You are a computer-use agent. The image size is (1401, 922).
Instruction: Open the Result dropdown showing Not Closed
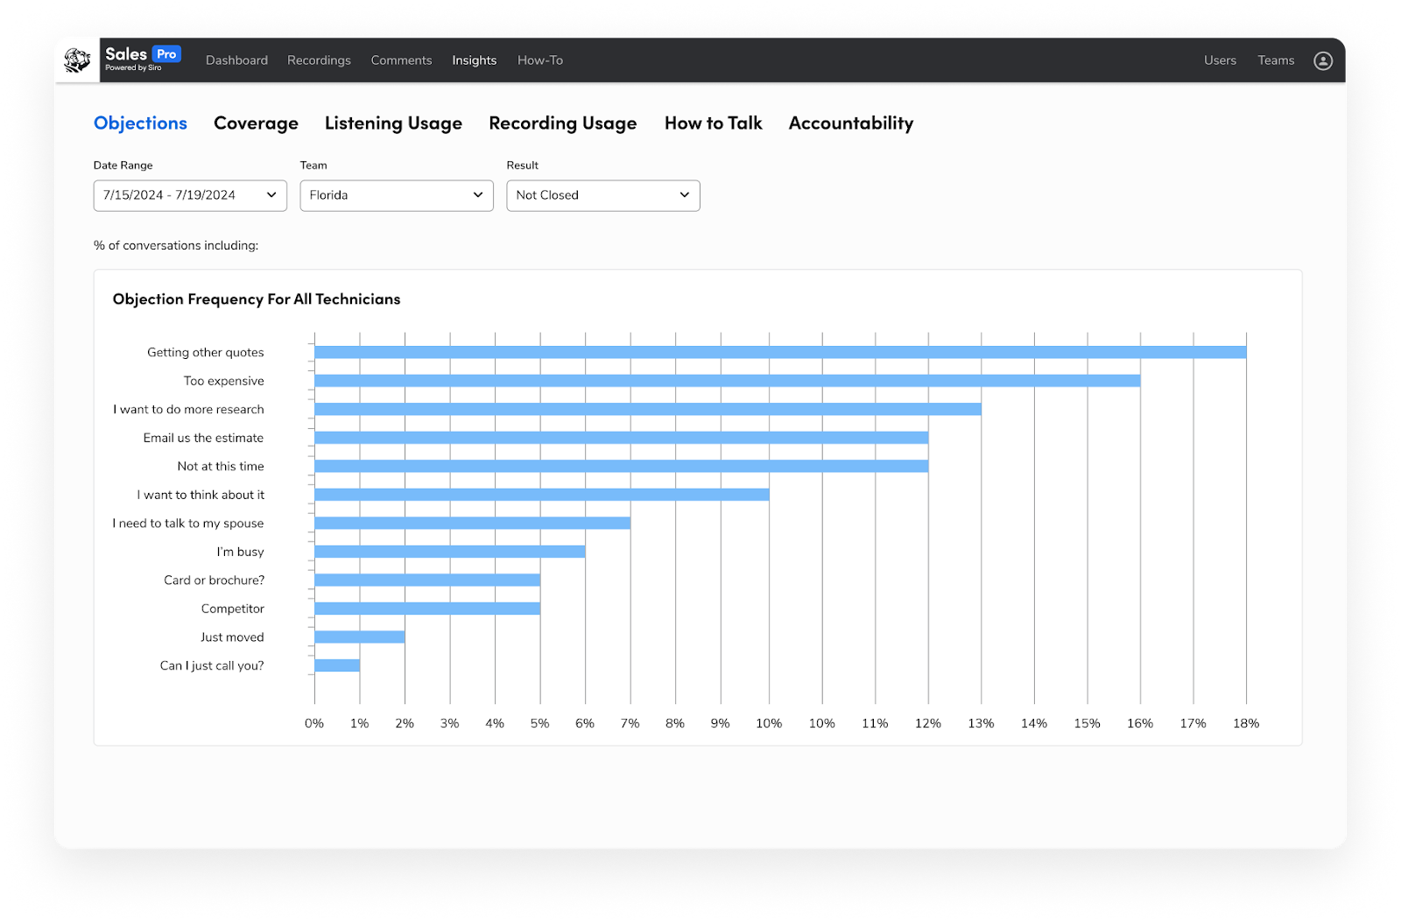point(602,195)
